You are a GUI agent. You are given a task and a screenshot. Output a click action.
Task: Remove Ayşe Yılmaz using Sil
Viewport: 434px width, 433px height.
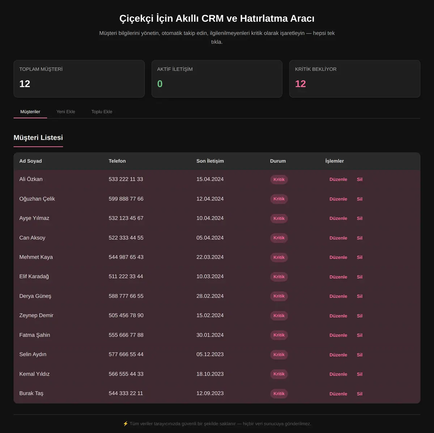359,218
